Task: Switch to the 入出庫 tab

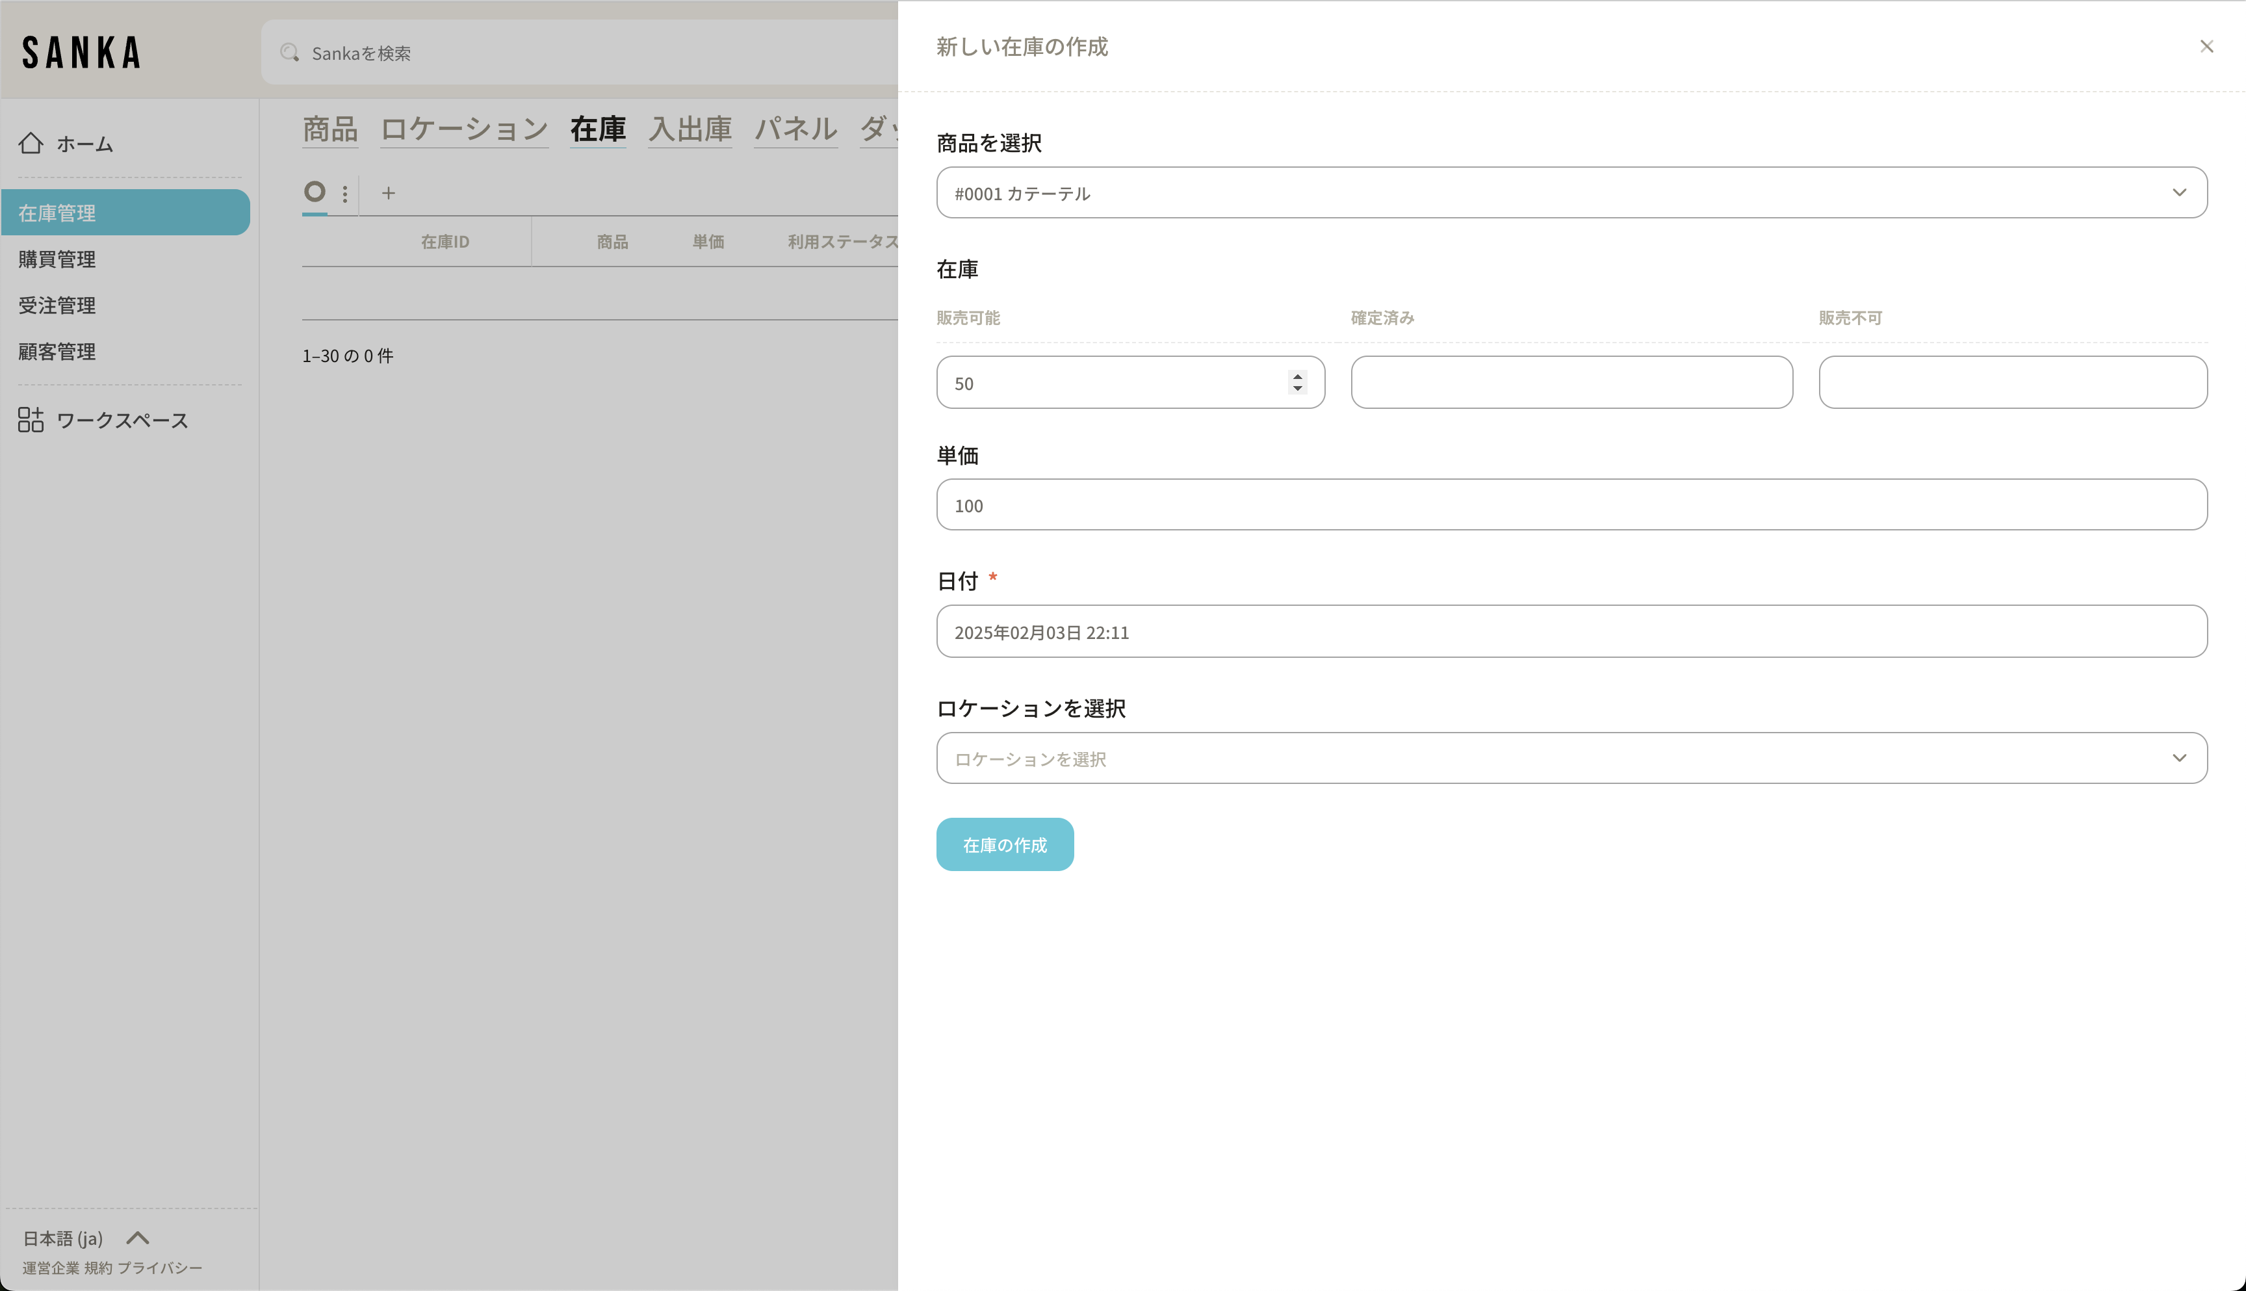Action: 690,129
